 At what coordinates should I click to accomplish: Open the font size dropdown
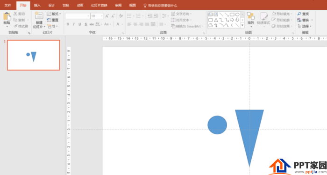pyautogui.click(x=102, y=16)
